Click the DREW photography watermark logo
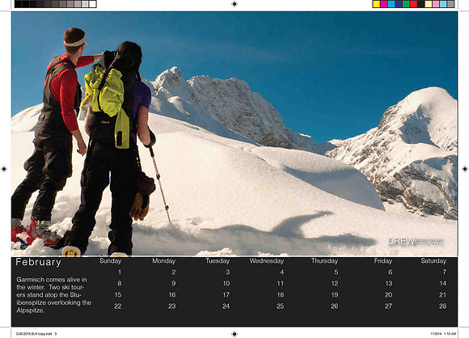 [x=415, y=241]
